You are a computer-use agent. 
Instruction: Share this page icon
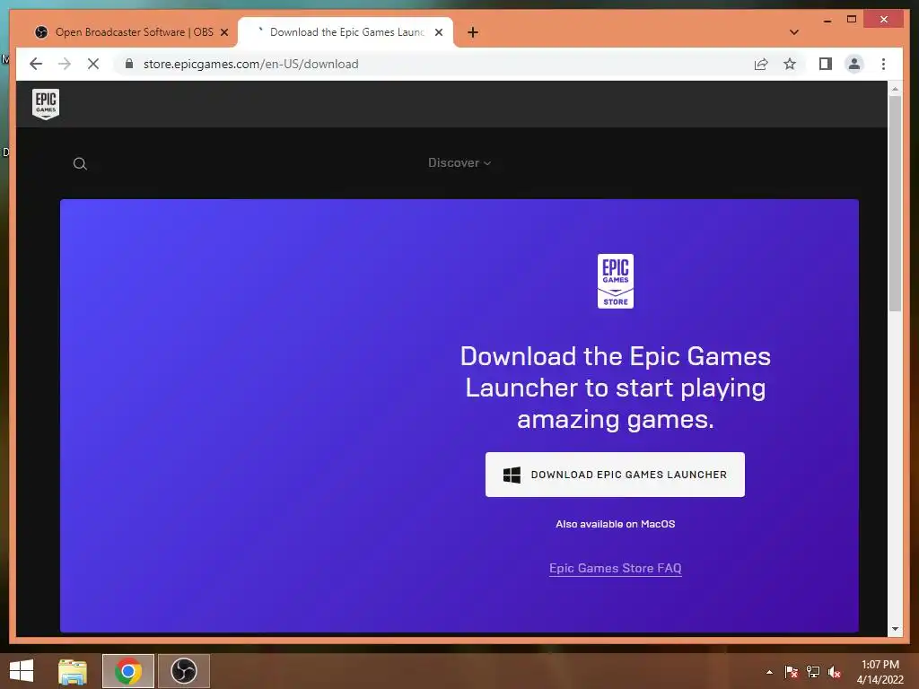click(761, 64)
